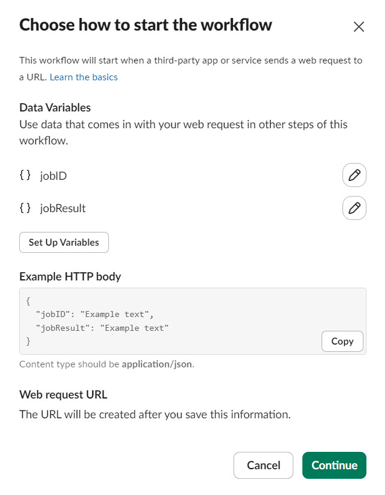
Task: Edit the jobResult variable with pencil icon
Action: (x=354, y=208)
